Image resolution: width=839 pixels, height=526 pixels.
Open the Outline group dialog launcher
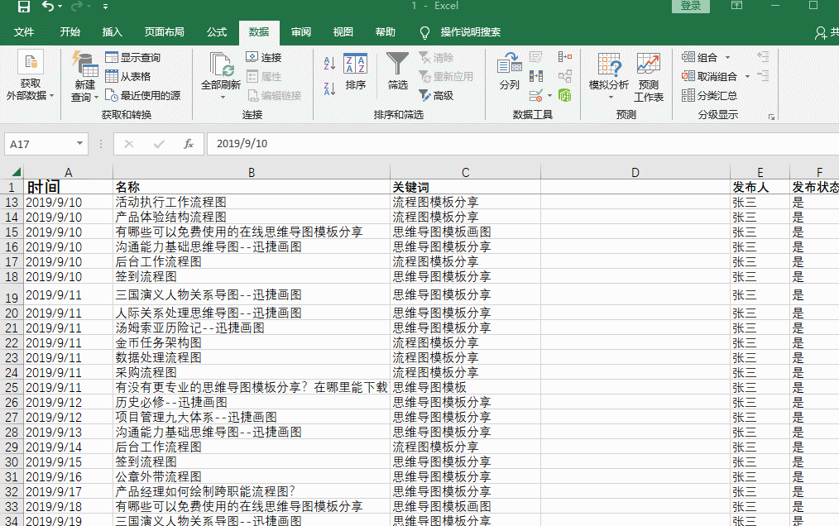click(x=772, y=117)
